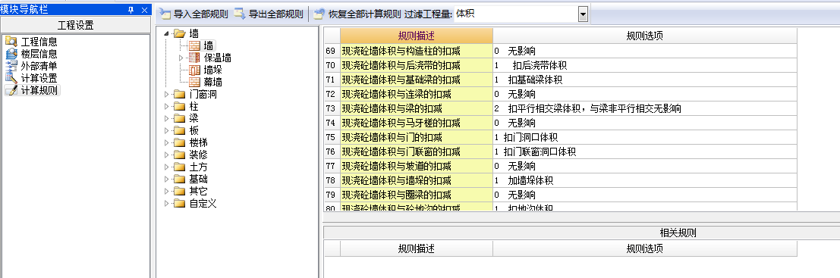Screen dimensions: 840x278
Task: Expand the 基础 tree node
Action: click(167, 179)
